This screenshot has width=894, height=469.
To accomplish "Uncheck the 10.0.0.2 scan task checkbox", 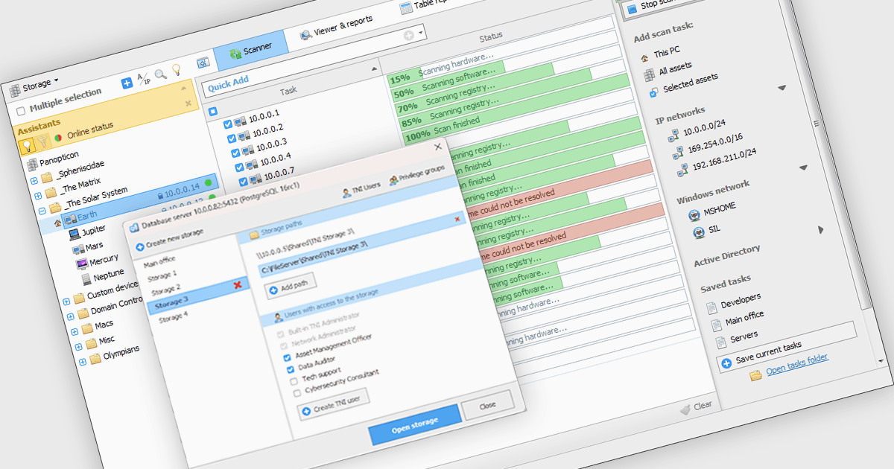I will [233, 140].
